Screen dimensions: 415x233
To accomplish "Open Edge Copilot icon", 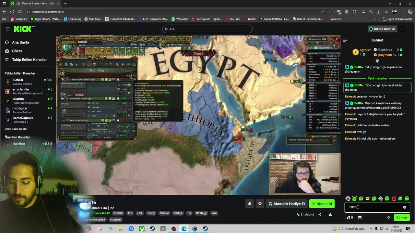I will point(410,12).
